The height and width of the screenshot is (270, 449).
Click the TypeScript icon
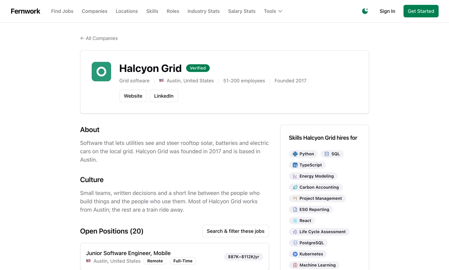tap(295, 165)
